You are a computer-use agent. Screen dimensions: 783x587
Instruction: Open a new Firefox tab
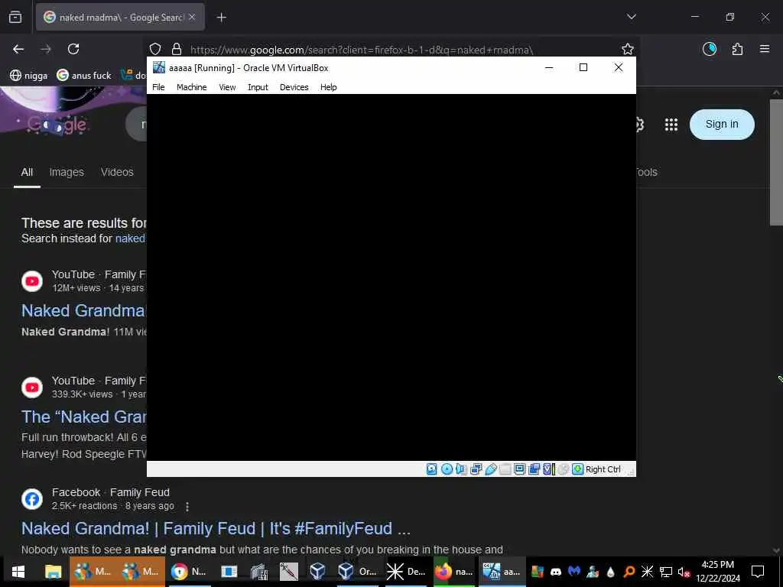222,18
